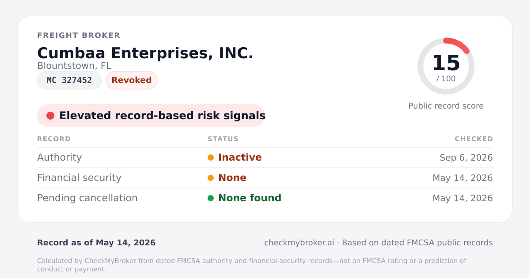This screenshot has width=530, height=278.
Task: Click the circular score gauge showing 15
Action: pyautogui.click(x=446, y=66)
